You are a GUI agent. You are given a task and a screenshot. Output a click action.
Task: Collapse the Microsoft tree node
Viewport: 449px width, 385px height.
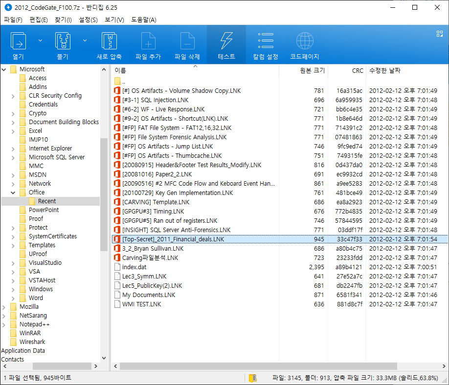click(4, 69)
